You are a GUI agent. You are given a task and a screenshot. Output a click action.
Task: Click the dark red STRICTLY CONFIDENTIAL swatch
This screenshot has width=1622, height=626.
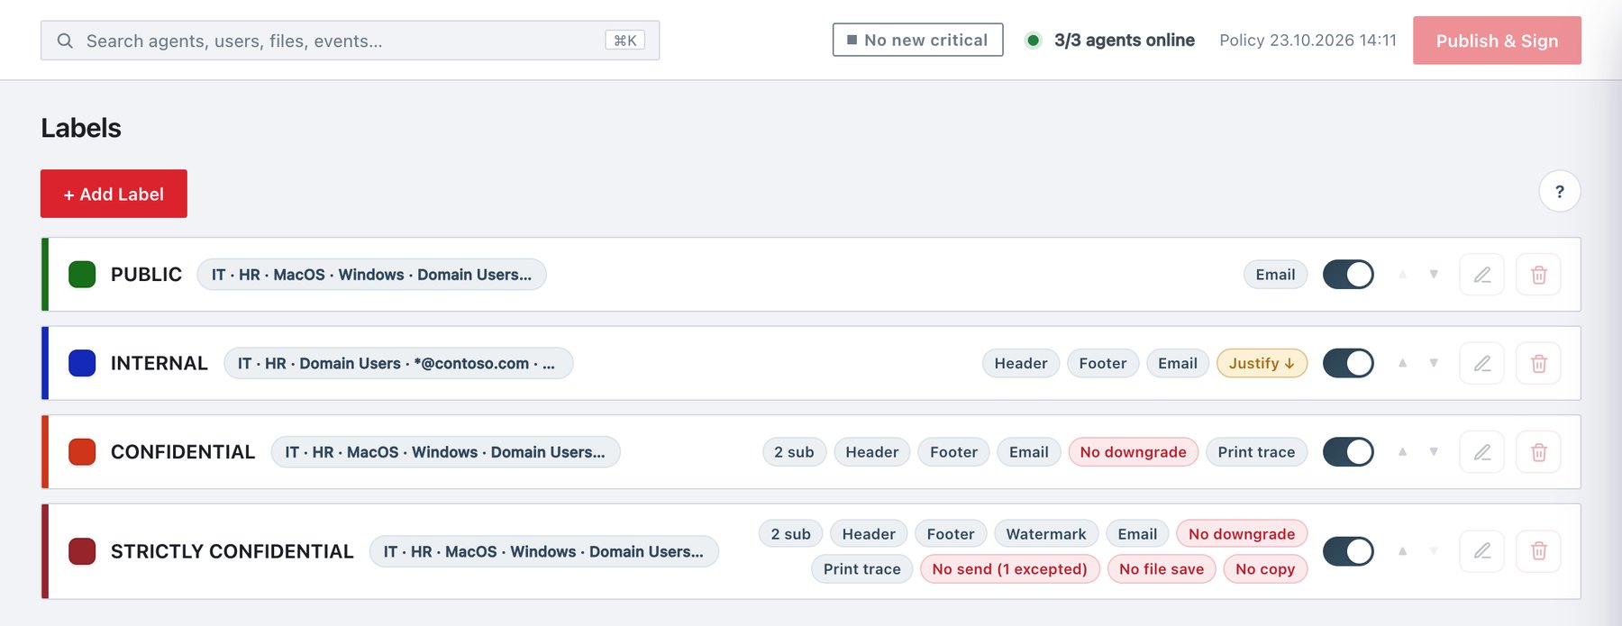coord(82,551)
